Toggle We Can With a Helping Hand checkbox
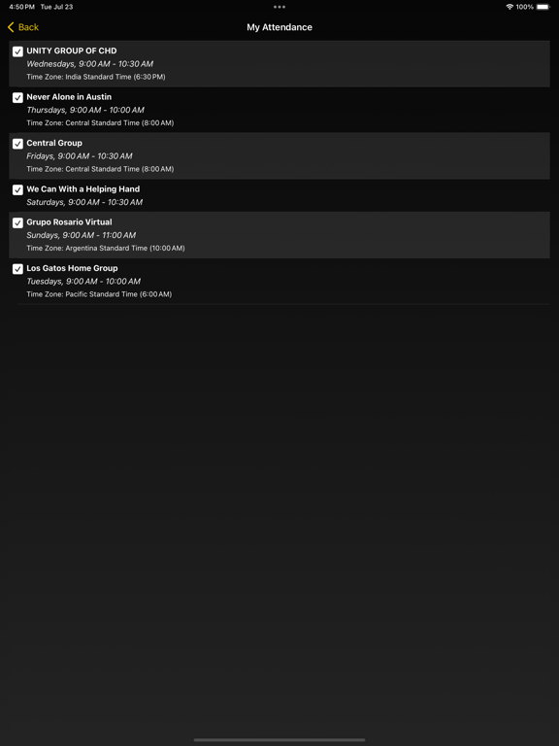Image resolution: width=559 pixels, height=746 pixels. tap(17, 189)
